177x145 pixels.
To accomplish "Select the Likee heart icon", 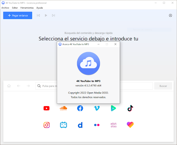I will click(130, 125).
